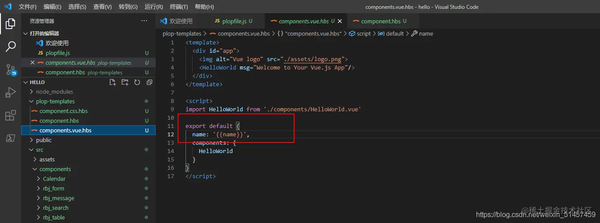Screen dimensions: 600x223
Task: Select the components.vue.hbs editor tab
Action: pyautogui.click(x=306, y=21)
